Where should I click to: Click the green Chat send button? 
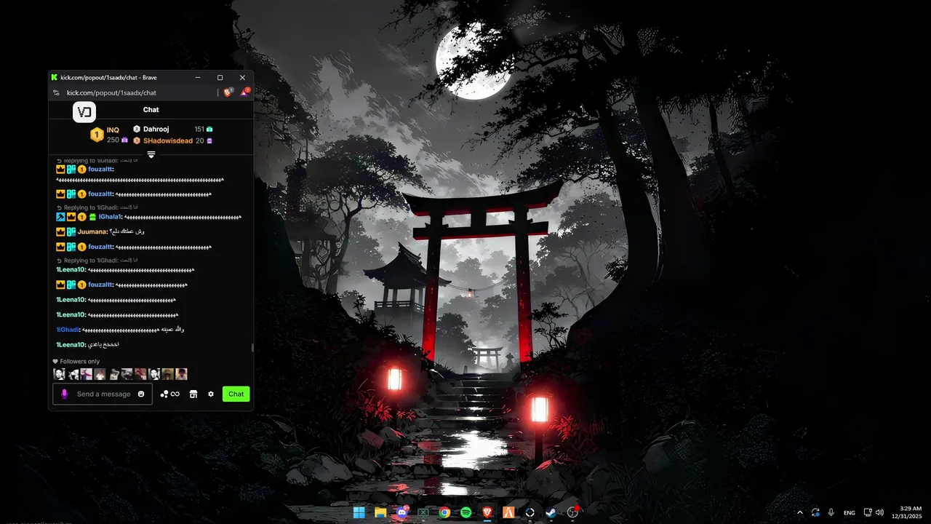click(x=236, y=394)
